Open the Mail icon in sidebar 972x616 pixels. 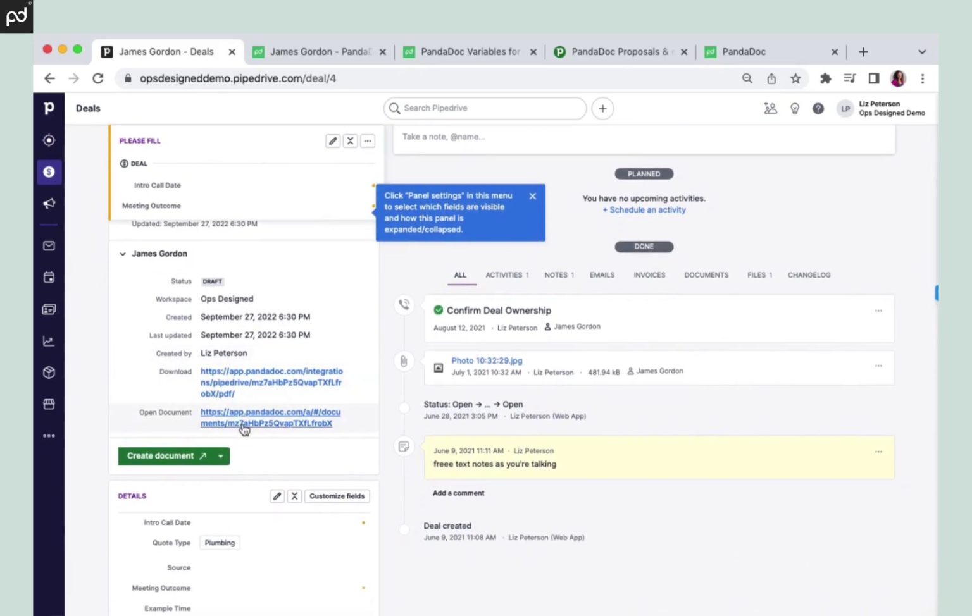(x=49, y=246)
